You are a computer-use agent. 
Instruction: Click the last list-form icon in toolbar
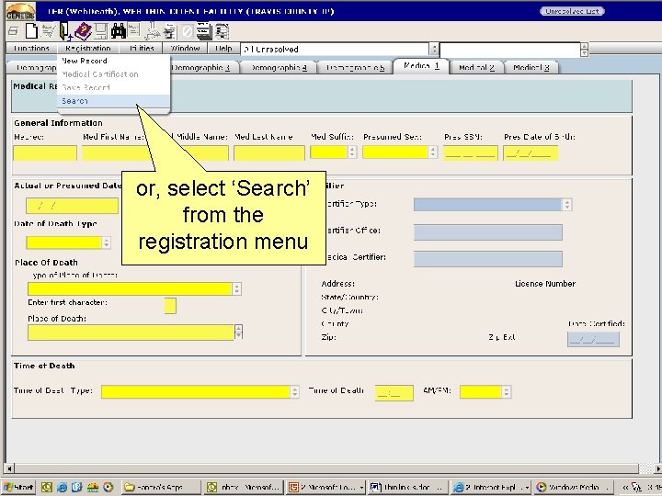[x=222, y=31]
